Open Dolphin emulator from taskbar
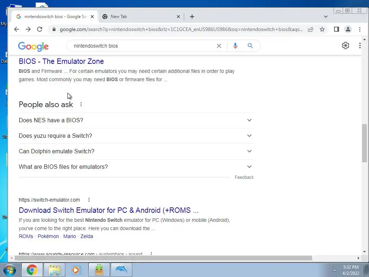The image size is (369, 277). pos(121,270)
